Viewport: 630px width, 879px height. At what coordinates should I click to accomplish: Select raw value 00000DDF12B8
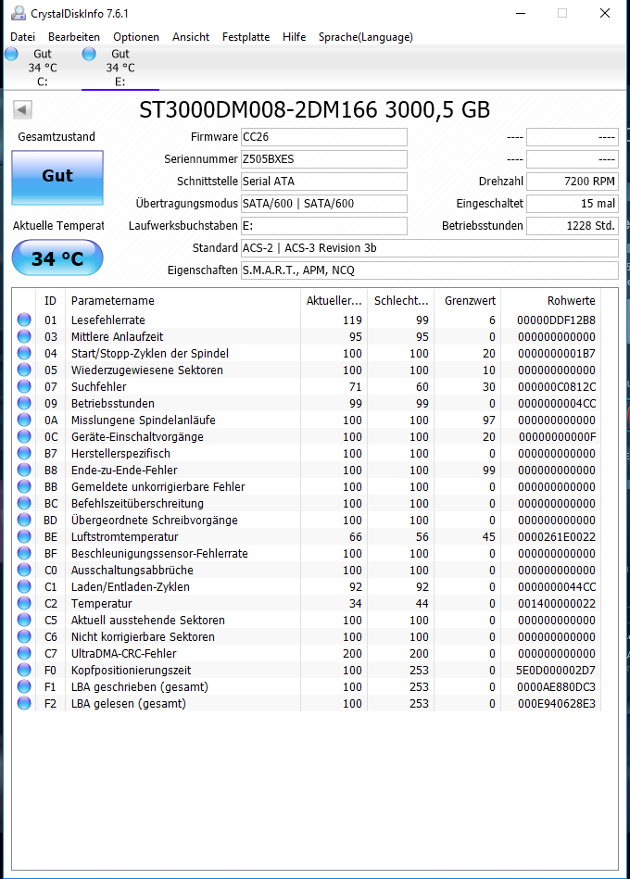(556, 320)
